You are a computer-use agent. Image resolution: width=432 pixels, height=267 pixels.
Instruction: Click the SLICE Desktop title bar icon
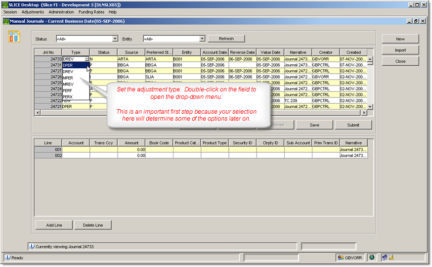point(5,4)
